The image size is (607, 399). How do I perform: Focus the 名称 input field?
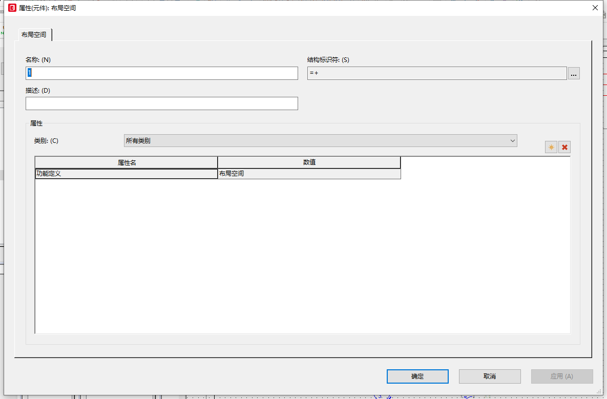[161, 73]
